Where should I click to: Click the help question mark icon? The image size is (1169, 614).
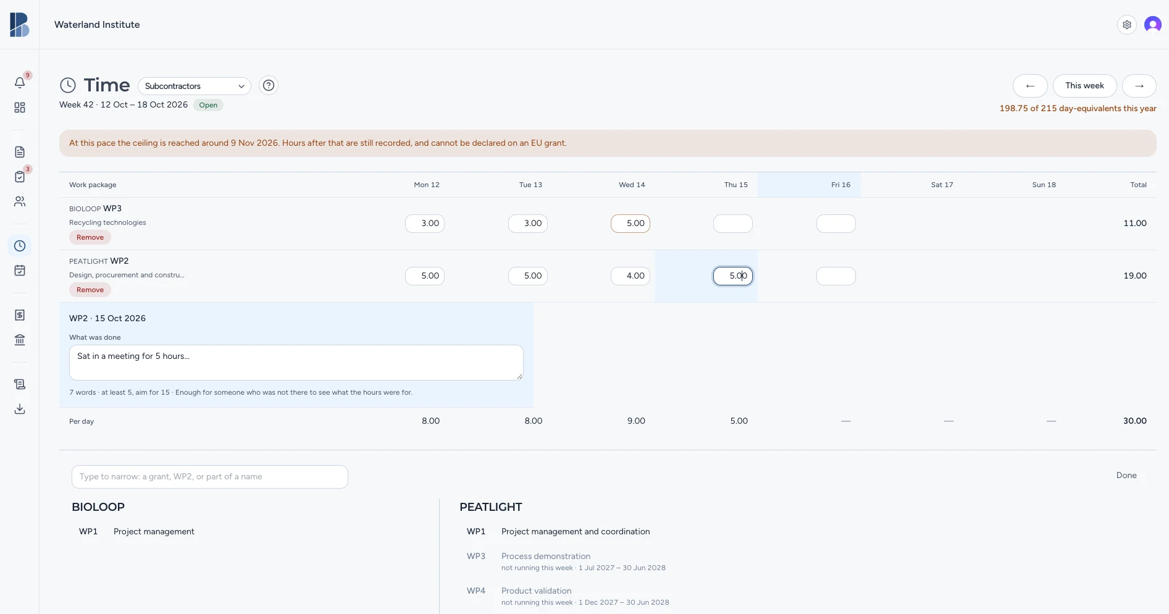pos(269,85)
